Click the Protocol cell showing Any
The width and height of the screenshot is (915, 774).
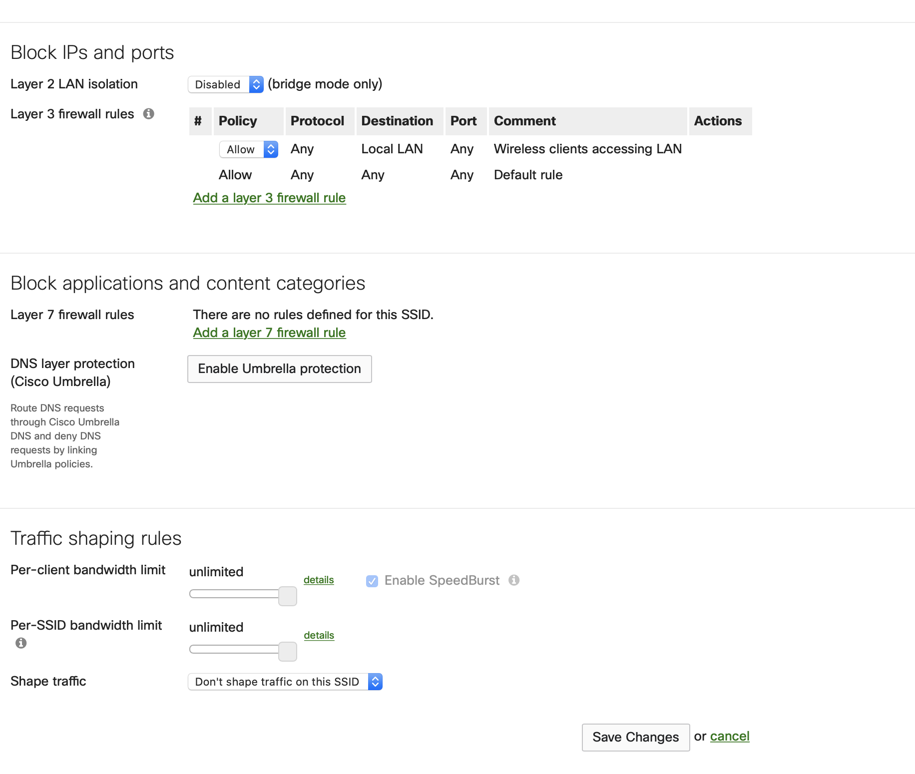click(302, 149)
